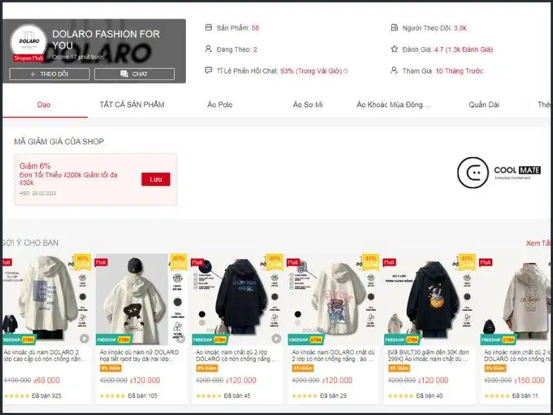Select the Áo Sơ Mi tab
Screen dimensions: 553x415
[308, 104]
